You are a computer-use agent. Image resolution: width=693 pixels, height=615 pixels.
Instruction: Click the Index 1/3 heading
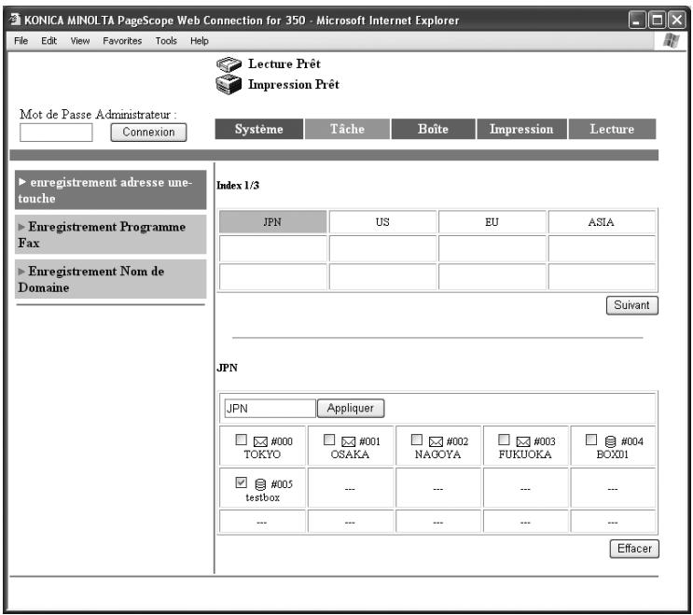point(238,186)
